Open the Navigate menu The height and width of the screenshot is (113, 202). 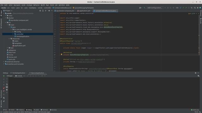point(17,5)
